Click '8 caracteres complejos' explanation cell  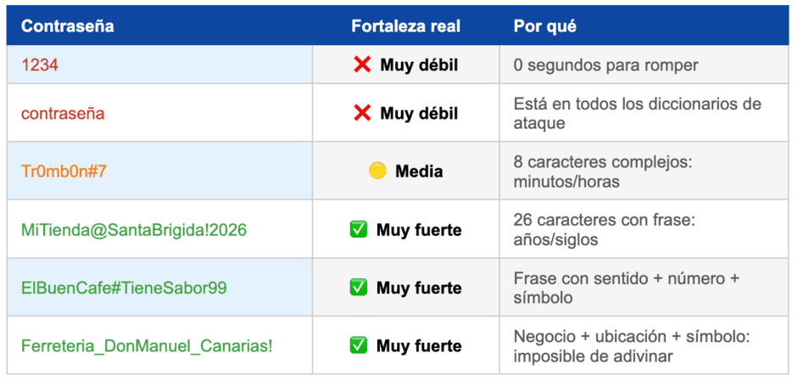604,171
